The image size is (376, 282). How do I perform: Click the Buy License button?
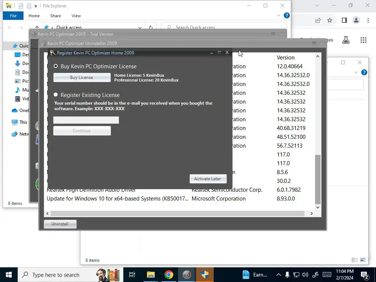pyautogui.click(x=82, y=77)
